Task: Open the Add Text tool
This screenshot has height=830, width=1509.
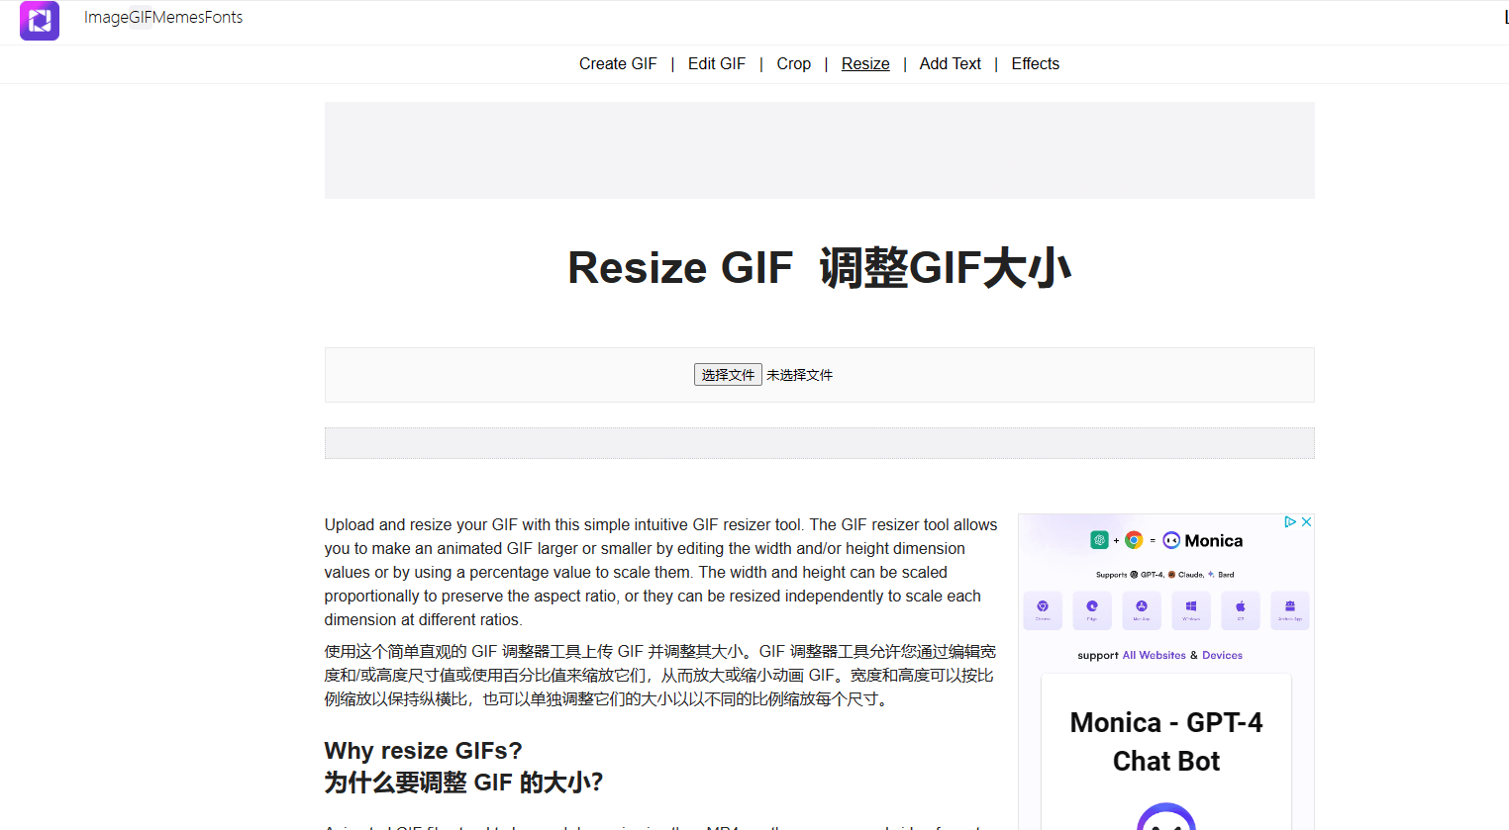Action: pos(950,63)
